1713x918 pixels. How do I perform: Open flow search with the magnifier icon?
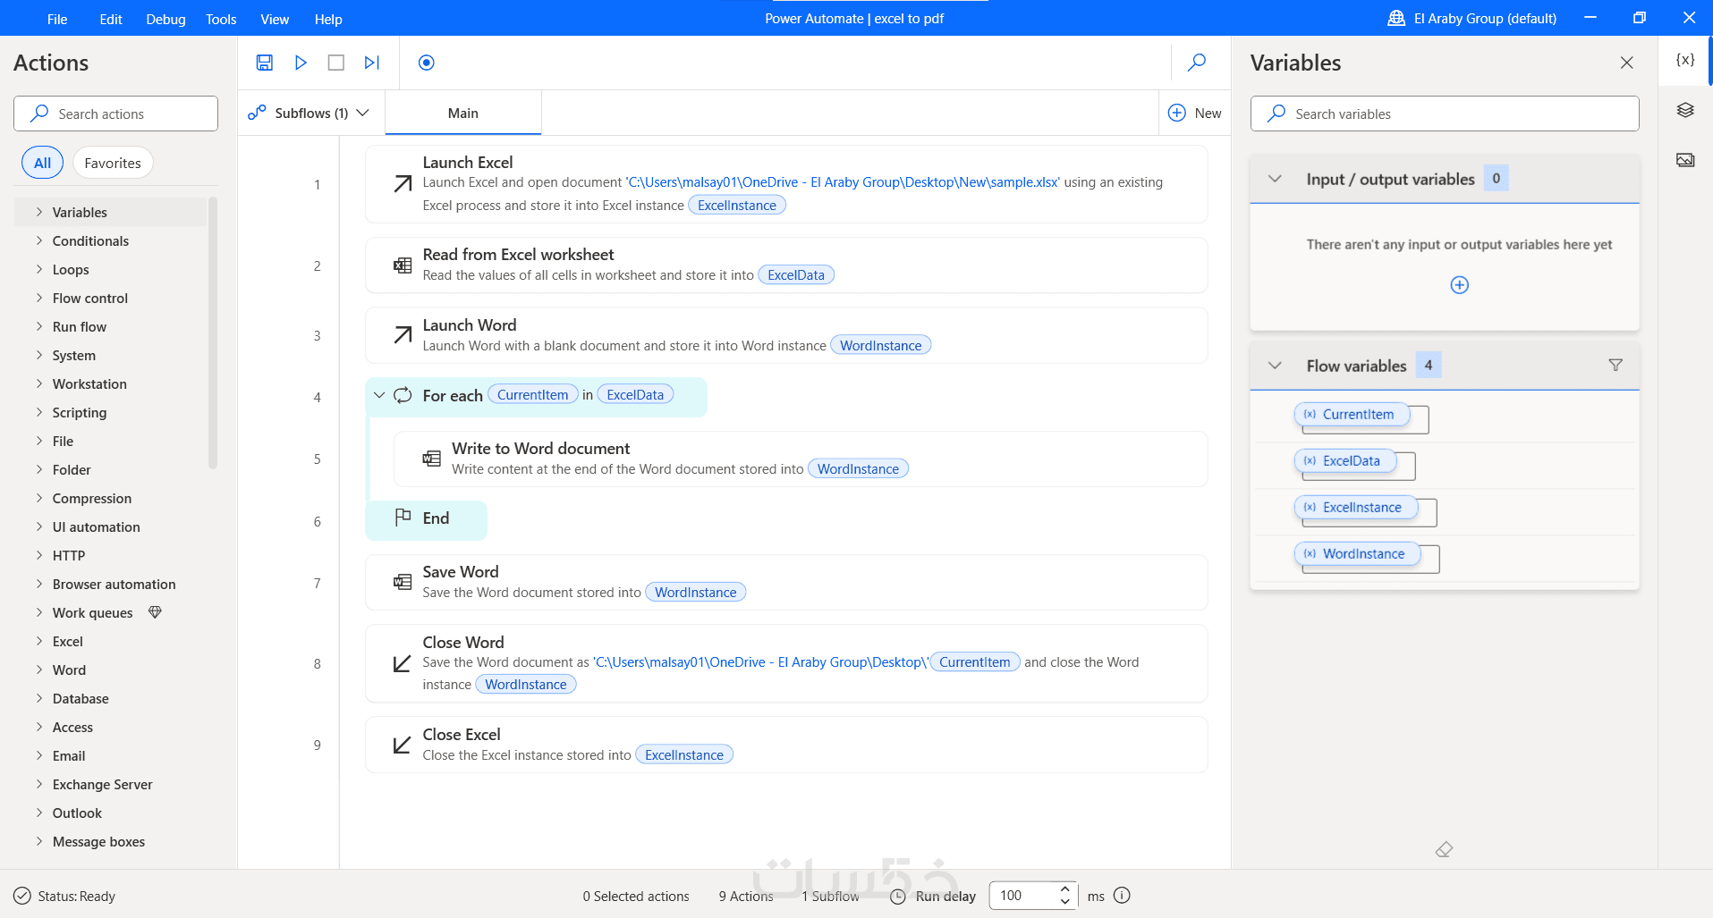click(1197, 62)
